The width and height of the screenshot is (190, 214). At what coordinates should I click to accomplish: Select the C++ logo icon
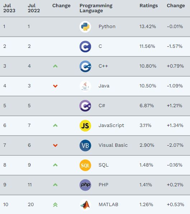(x=85, y=66)
